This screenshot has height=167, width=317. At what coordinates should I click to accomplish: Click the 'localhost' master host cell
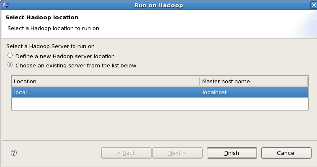coord(214,92)
